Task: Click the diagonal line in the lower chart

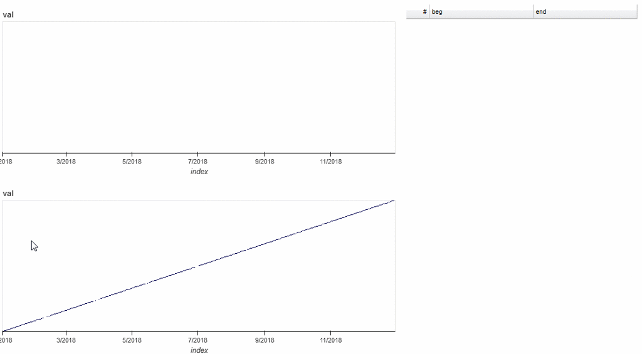Action: 198,266
